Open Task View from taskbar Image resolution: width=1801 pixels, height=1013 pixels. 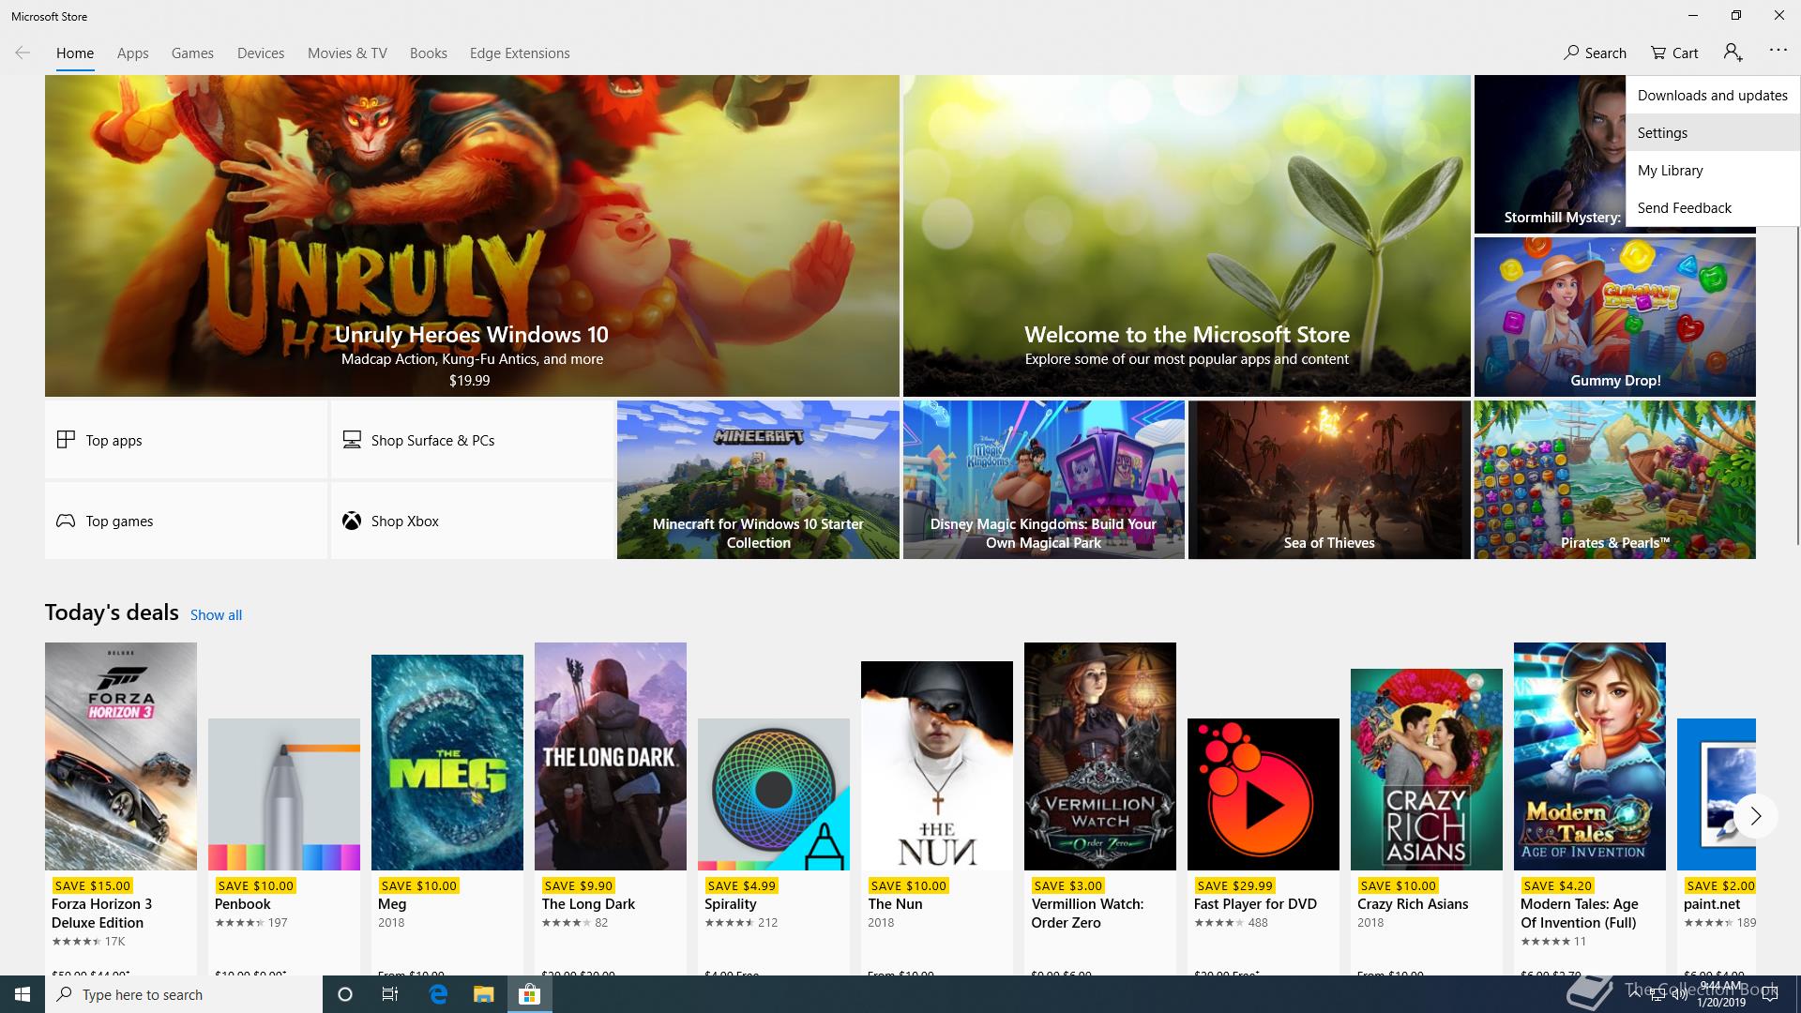390,994
